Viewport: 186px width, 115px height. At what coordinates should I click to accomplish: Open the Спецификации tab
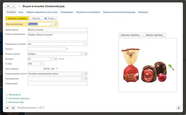click(67, 12)
